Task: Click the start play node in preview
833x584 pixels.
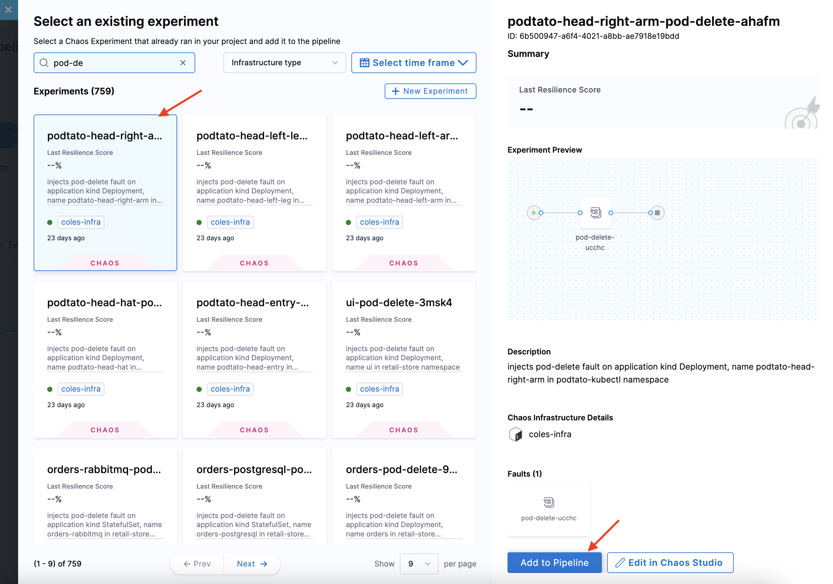Action: pyautogui.click(x=533, y=213)
